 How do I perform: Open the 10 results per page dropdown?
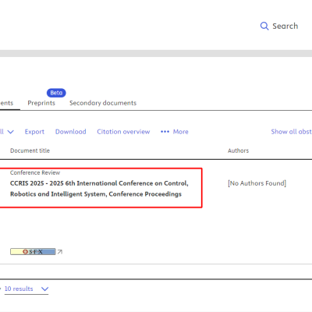27,289
